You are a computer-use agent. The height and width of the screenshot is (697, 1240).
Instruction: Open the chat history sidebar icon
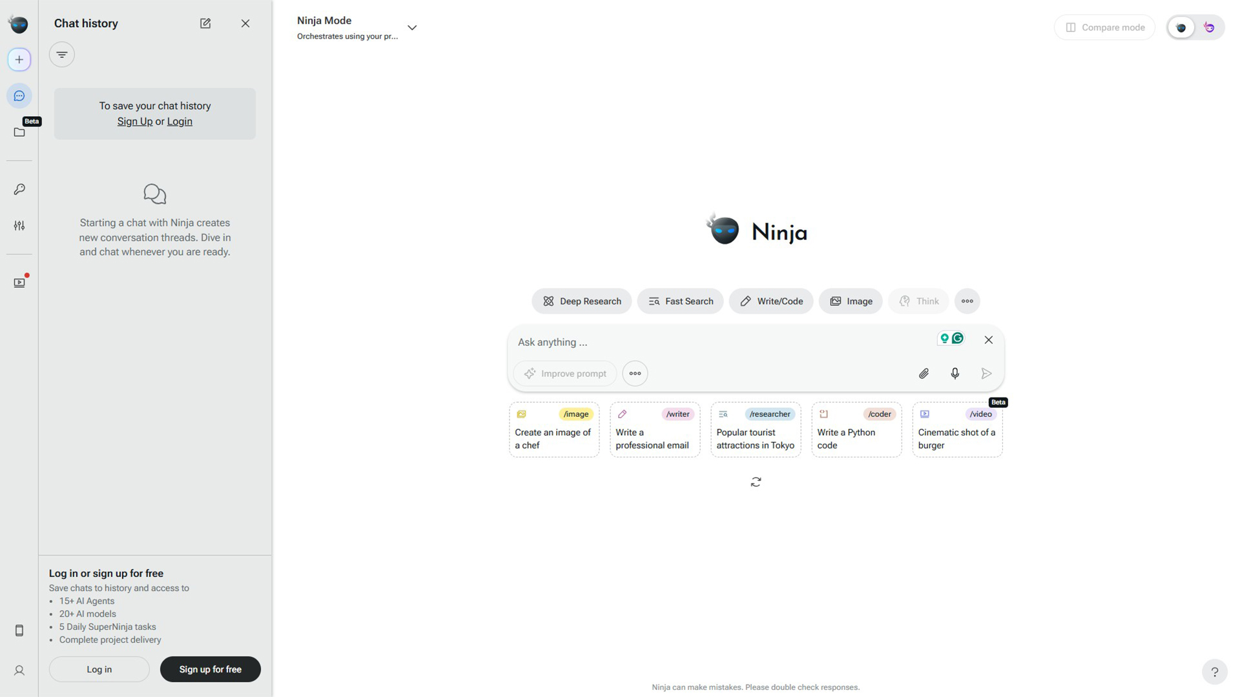19,96
